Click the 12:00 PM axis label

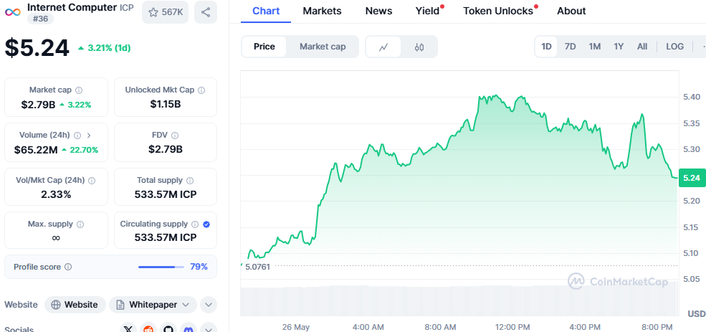512,326
